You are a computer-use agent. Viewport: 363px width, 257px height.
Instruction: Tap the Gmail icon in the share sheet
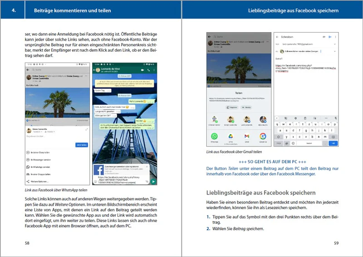[x=247, y=136]
